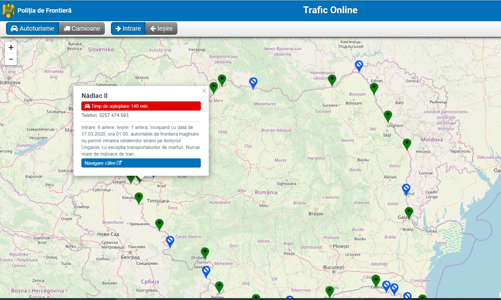Select green marker at Drobeta-Turnu Severin
Image resolution: width=501 pixels, height=300 pixels.
coord(205,253)
